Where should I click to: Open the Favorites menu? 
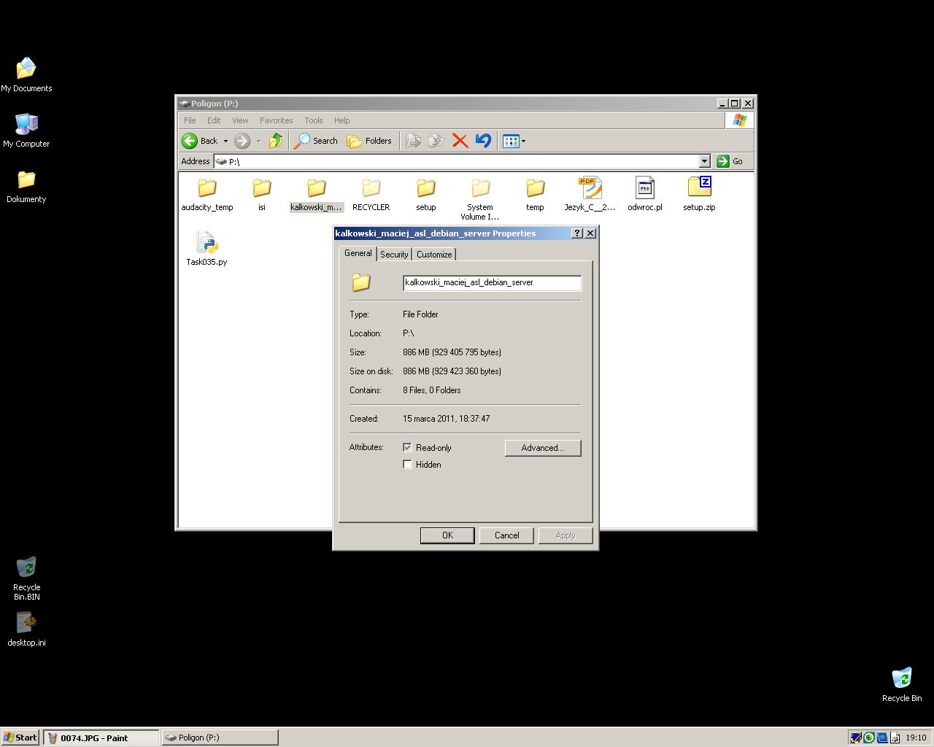(x=276, y=120)
